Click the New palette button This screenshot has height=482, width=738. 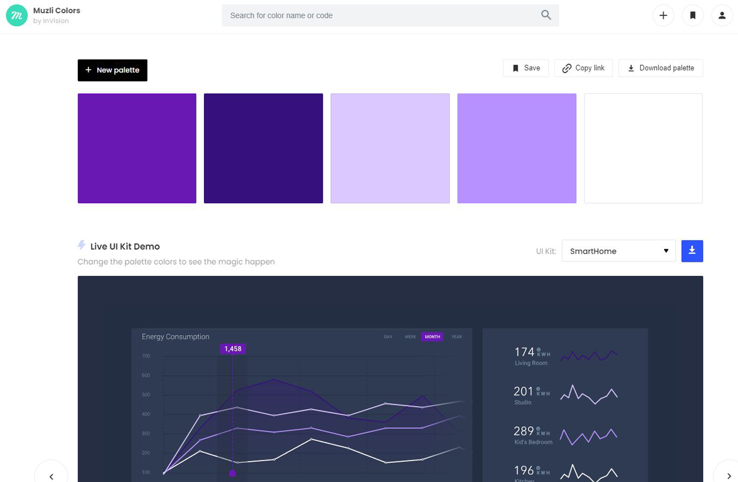[x=112, y=70]
